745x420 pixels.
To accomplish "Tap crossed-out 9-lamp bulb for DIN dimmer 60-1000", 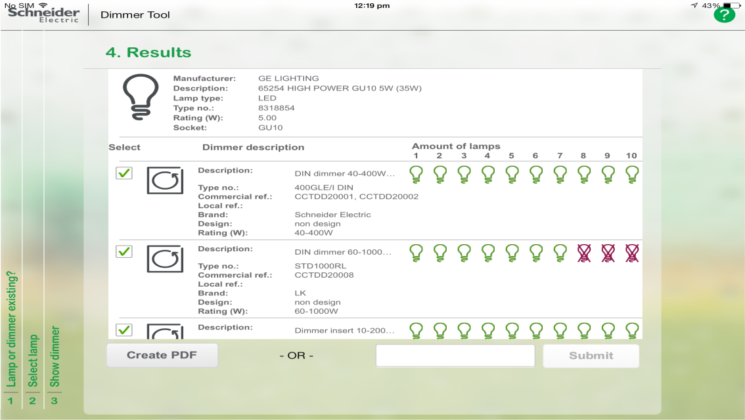I will pyautogui.click(x=608, y=253).
